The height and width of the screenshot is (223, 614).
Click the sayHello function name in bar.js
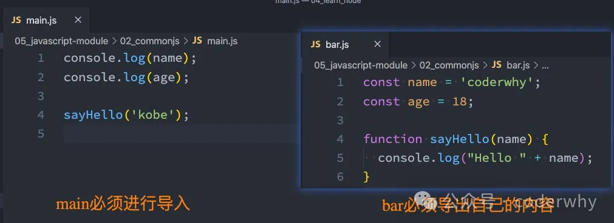point(460,139)
